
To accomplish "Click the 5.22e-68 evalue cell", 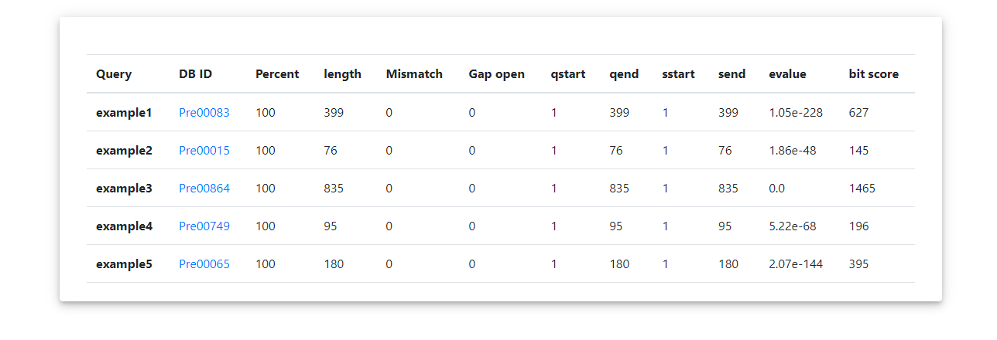I will (x=793, y=226).
